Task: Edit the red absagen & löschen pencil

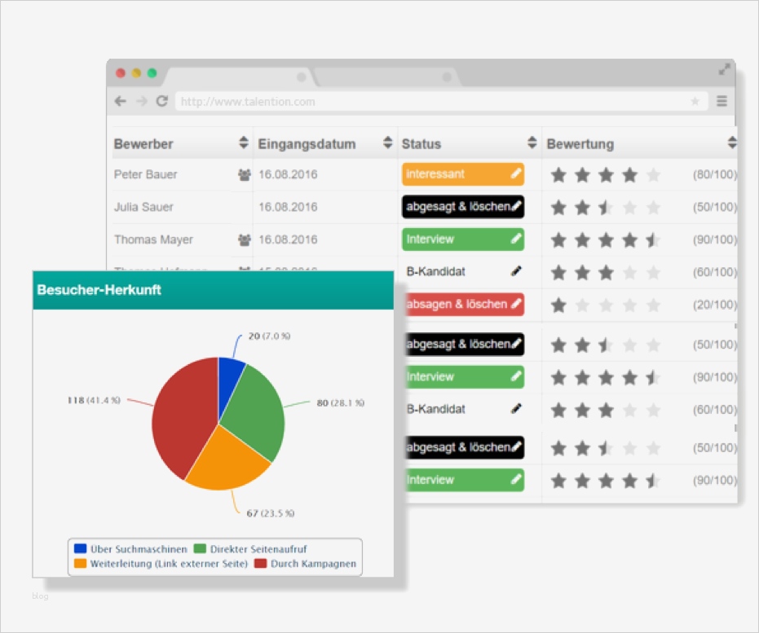Action: pos(516,304)
